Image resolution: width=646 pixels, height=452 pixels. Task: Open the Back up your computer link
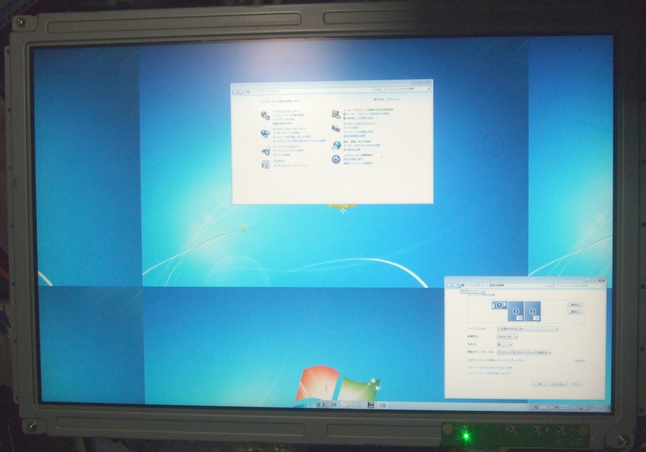[284, 119]
